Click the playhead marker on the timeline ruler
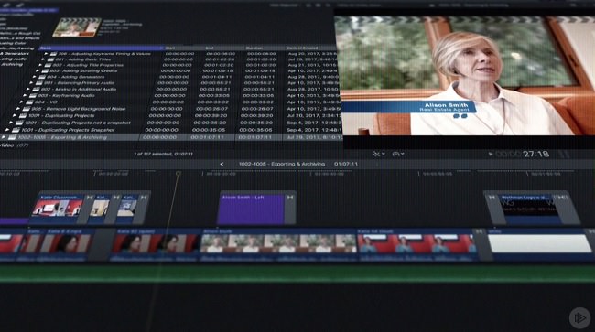 (x=178, y=174)
